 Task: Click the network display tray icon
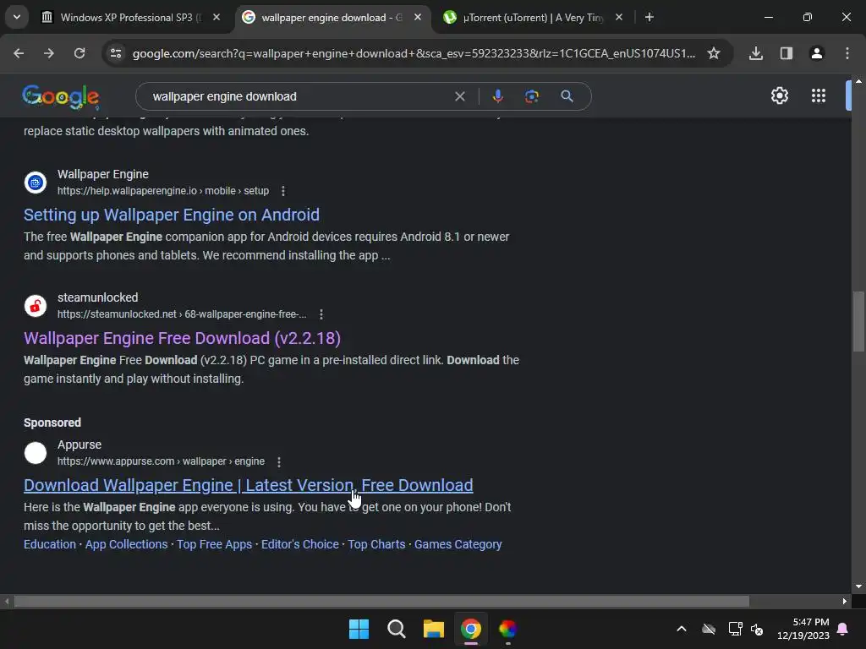click(x=735, y=629)
